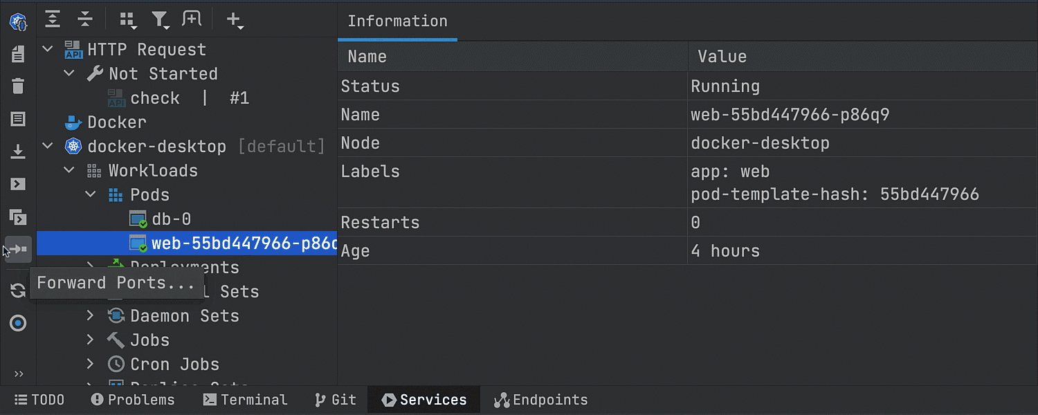
Task: Collapse the Workloads tree node
Action: click(x=69, y=171)
